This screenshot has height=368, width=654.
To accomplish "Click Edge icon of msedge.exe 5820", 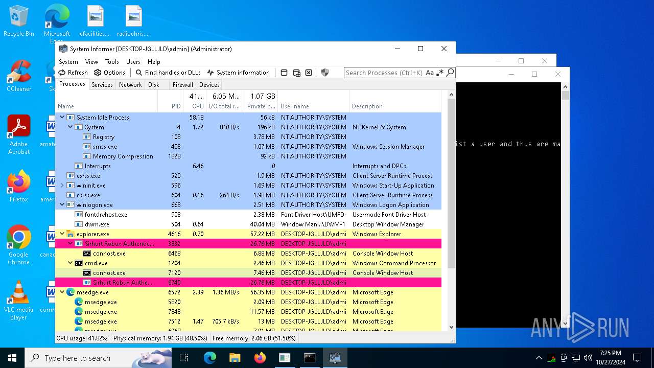I will (79, 302).
